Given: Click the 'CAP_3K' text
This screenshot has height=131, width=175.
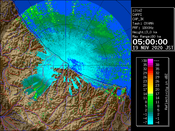Looking at the screenshot, I should (x=138, y=19).
